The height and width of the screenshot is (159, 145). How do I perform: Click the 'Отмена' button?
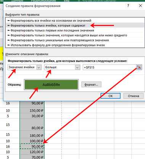pyautogui.click(x=133, y=96)
